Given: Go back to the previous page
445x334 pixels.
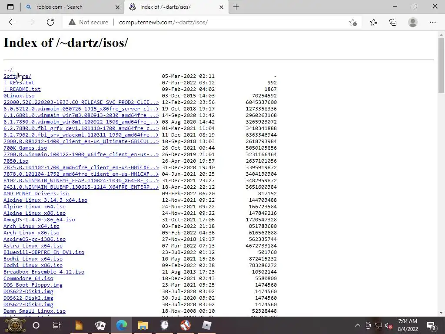Looking at the screenshot, I should (x=12, y=22).
